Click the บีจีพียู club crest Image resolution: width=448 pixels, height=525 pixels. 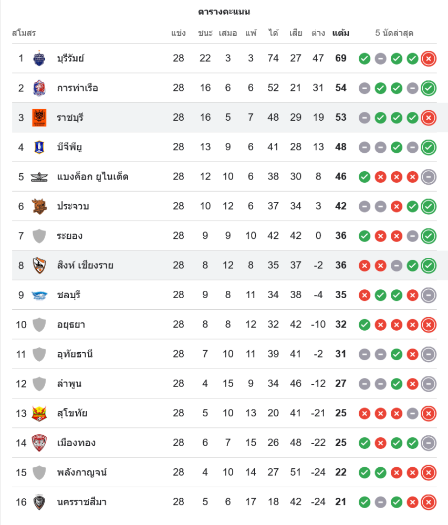pyautogui.click(x=39, y=147)
